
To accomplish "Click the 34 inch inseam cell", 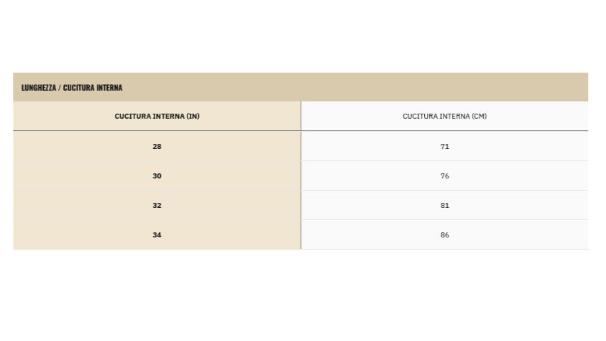I will click(x=157, y=235).
